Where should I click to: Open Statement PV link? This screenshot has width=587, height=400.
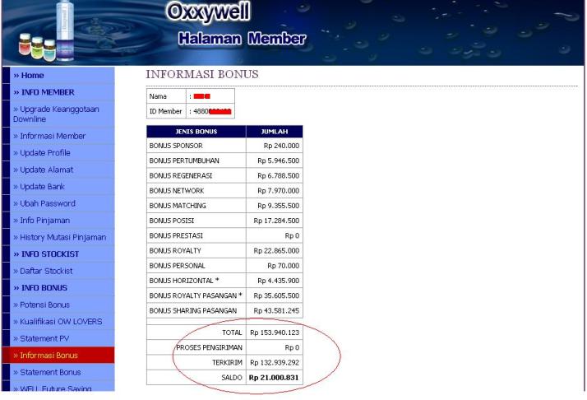coord(41,338)
